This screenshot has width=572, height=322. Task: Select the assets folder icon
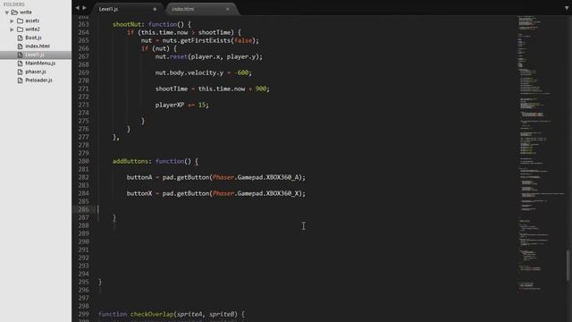[21, 21]
